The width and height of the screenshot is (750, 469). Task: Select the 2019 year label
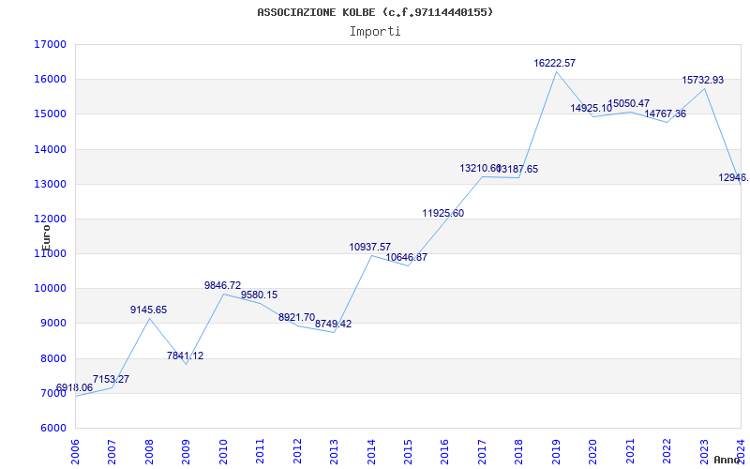pos(556,452)
